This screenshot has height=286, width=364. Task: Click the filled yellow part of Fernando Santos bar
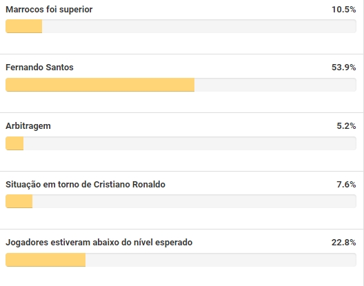coord(100,85)
